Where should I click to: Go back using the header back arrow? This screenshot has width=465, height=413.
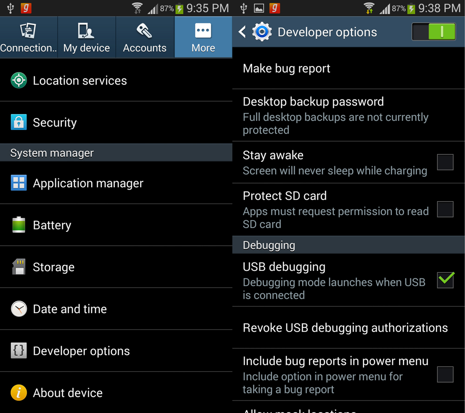242,32
